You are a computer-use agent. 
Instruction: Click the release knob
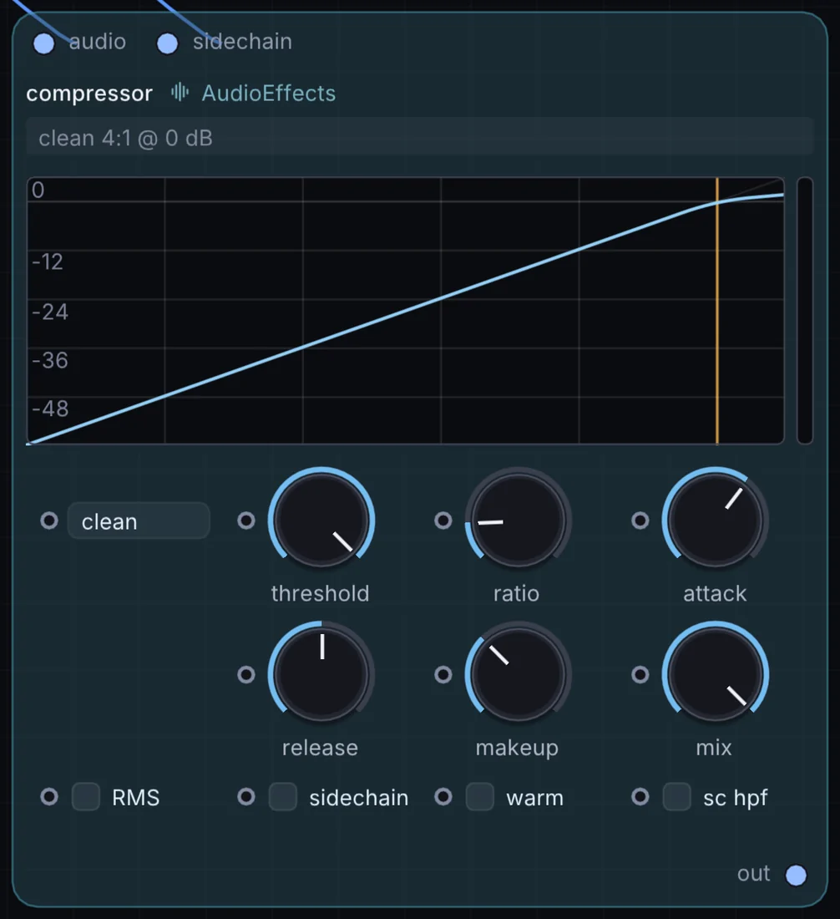(x=321, y=674)
